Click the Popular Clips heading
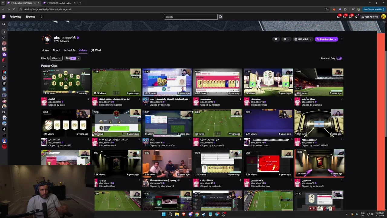 (49, 66)
